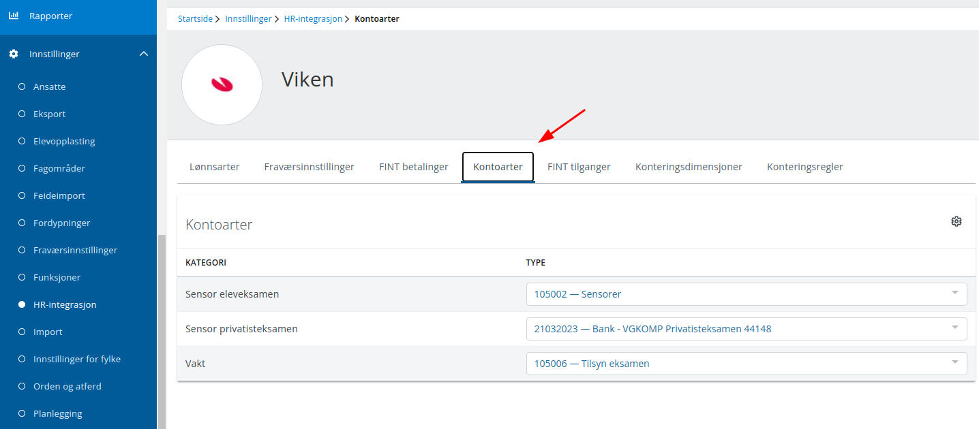Open the Sensor privatisteksamen type dropdown
Screen dimensions: 979x429
coord(747,329)
